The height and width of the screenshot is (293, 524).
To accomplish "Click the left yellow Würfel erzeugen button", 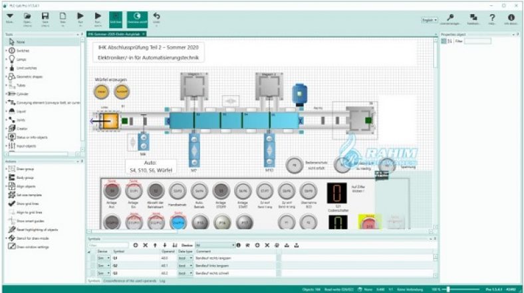I will 101,92.
